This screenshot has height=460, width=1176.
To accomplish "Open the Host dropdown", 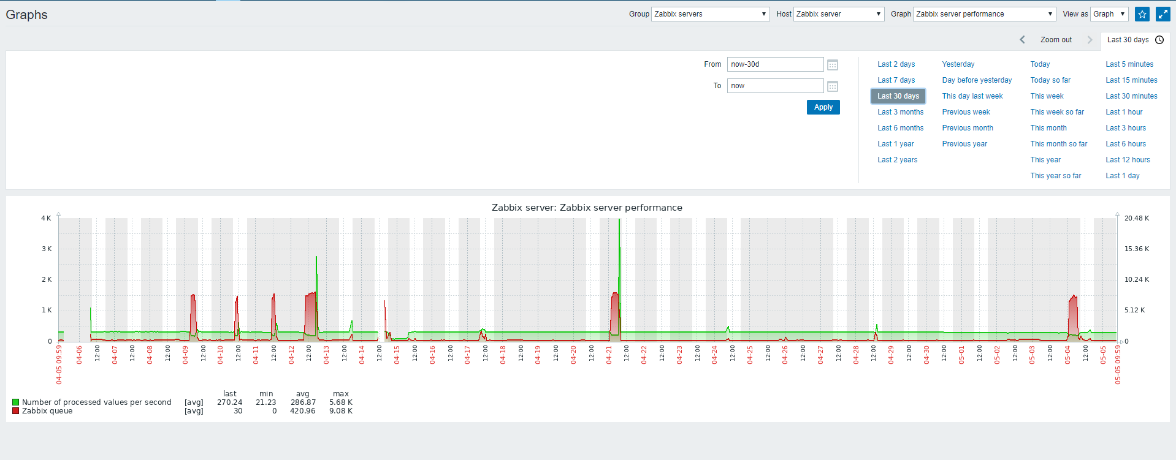I will coord(838,14).
